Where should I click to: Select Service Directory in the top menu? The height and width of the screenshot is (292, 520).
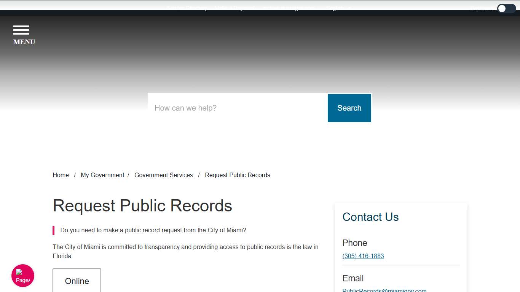coord(187,8)
